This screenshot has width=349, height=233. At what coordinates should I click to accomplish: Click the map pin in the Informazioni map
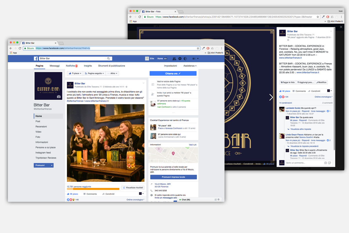coord(173,153)
